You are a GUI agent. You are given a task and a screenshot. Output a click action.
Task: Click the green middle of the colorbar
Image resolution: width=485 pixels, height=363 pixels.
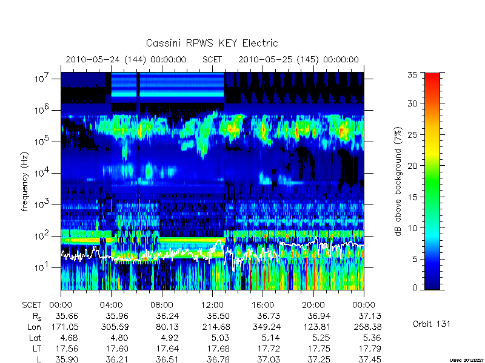pos(432,182)
